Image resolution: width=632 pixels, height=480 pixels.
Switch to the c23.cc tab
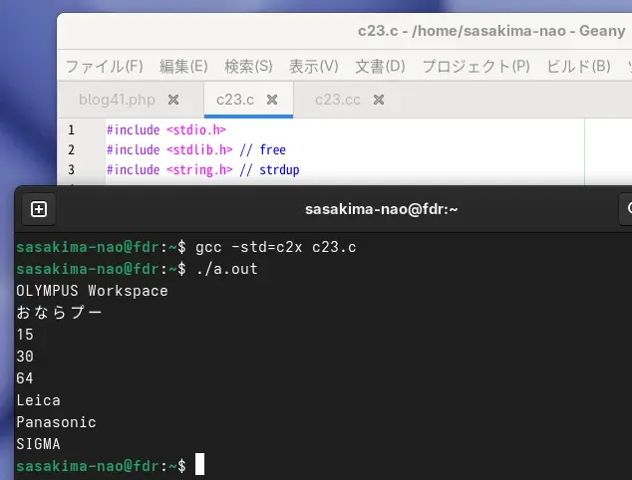pos(338,100)
